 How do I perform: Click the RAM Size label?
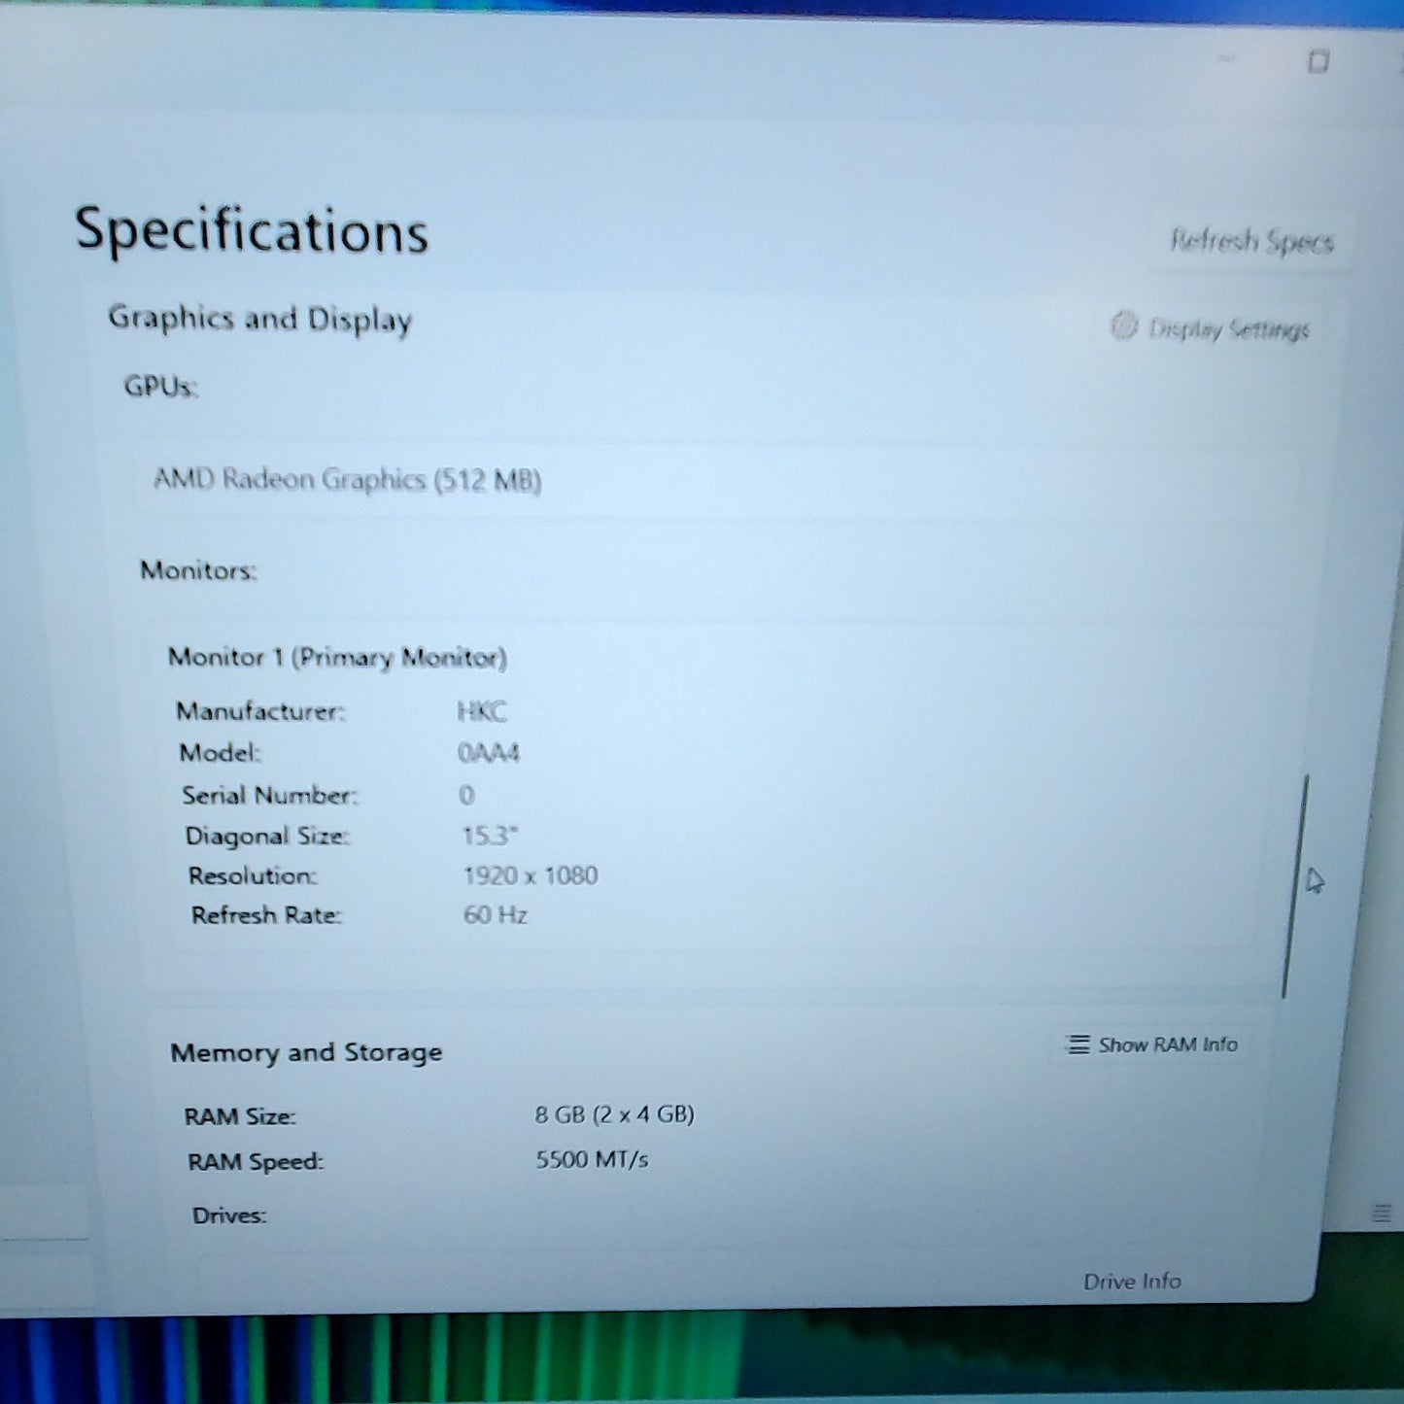coord(240,1117)
